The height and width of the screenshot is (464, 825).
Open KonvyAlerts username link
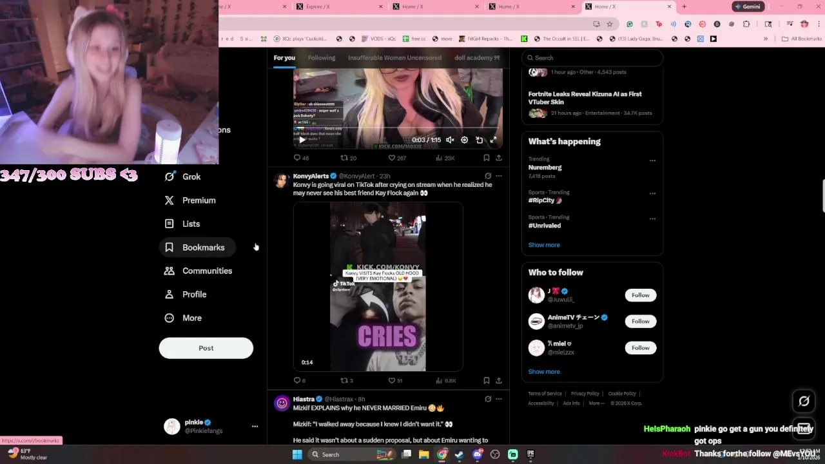click(311, 176)
